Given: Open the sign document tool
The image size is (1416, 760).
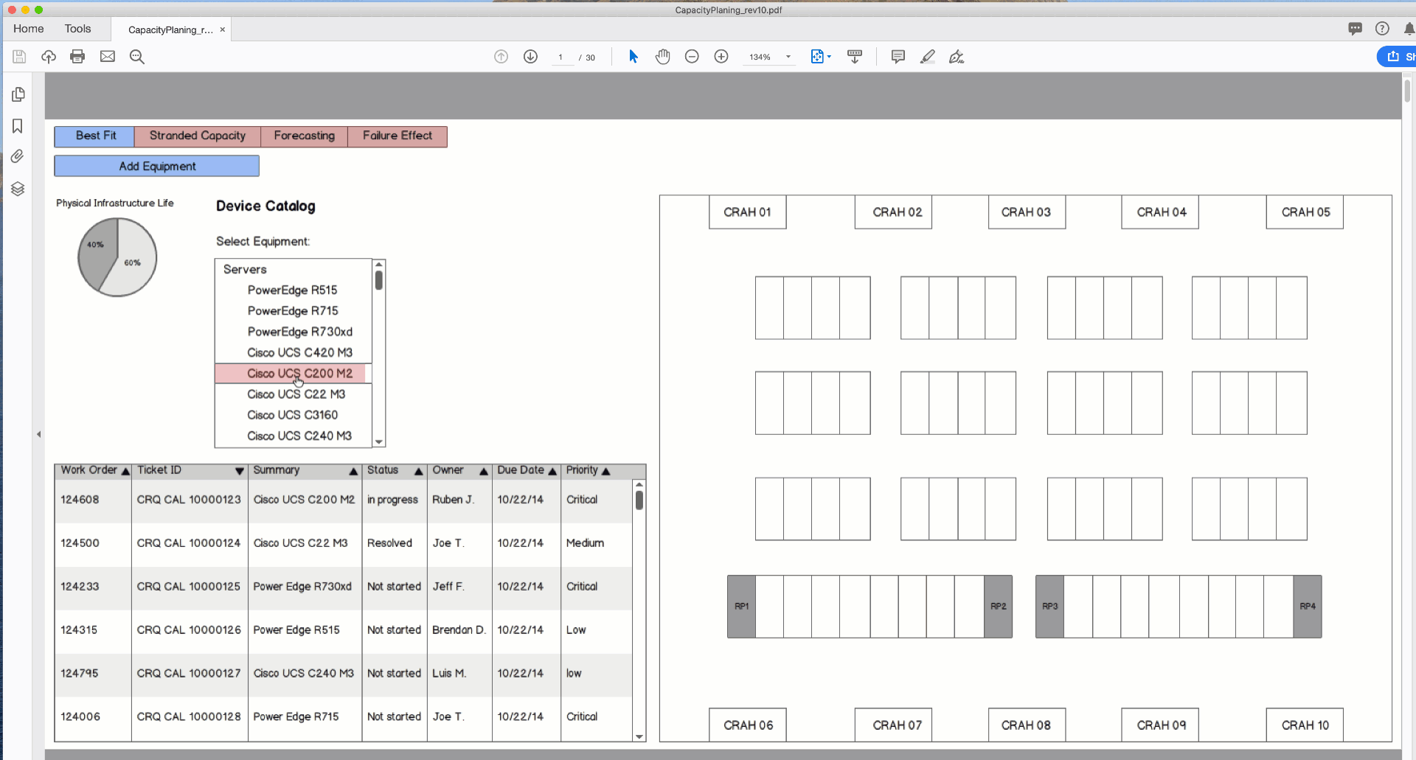Looking at the screenshot, I should (x=957, y=57).
